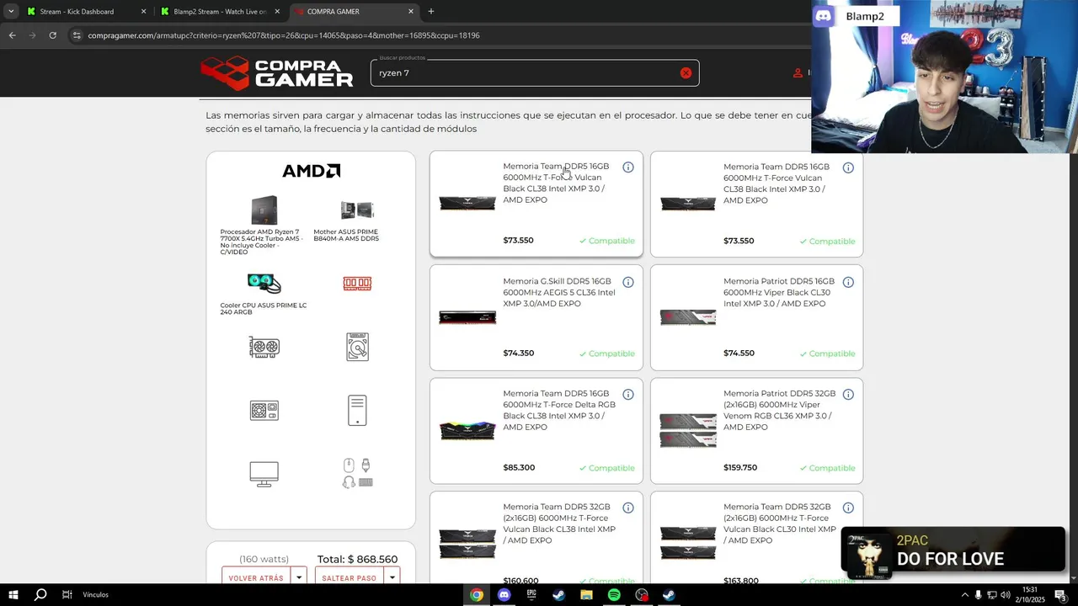Viewport: 1078px width, 606px height.
Task: Close the COMPRA GAMER tab
Action: click(411, 12)
